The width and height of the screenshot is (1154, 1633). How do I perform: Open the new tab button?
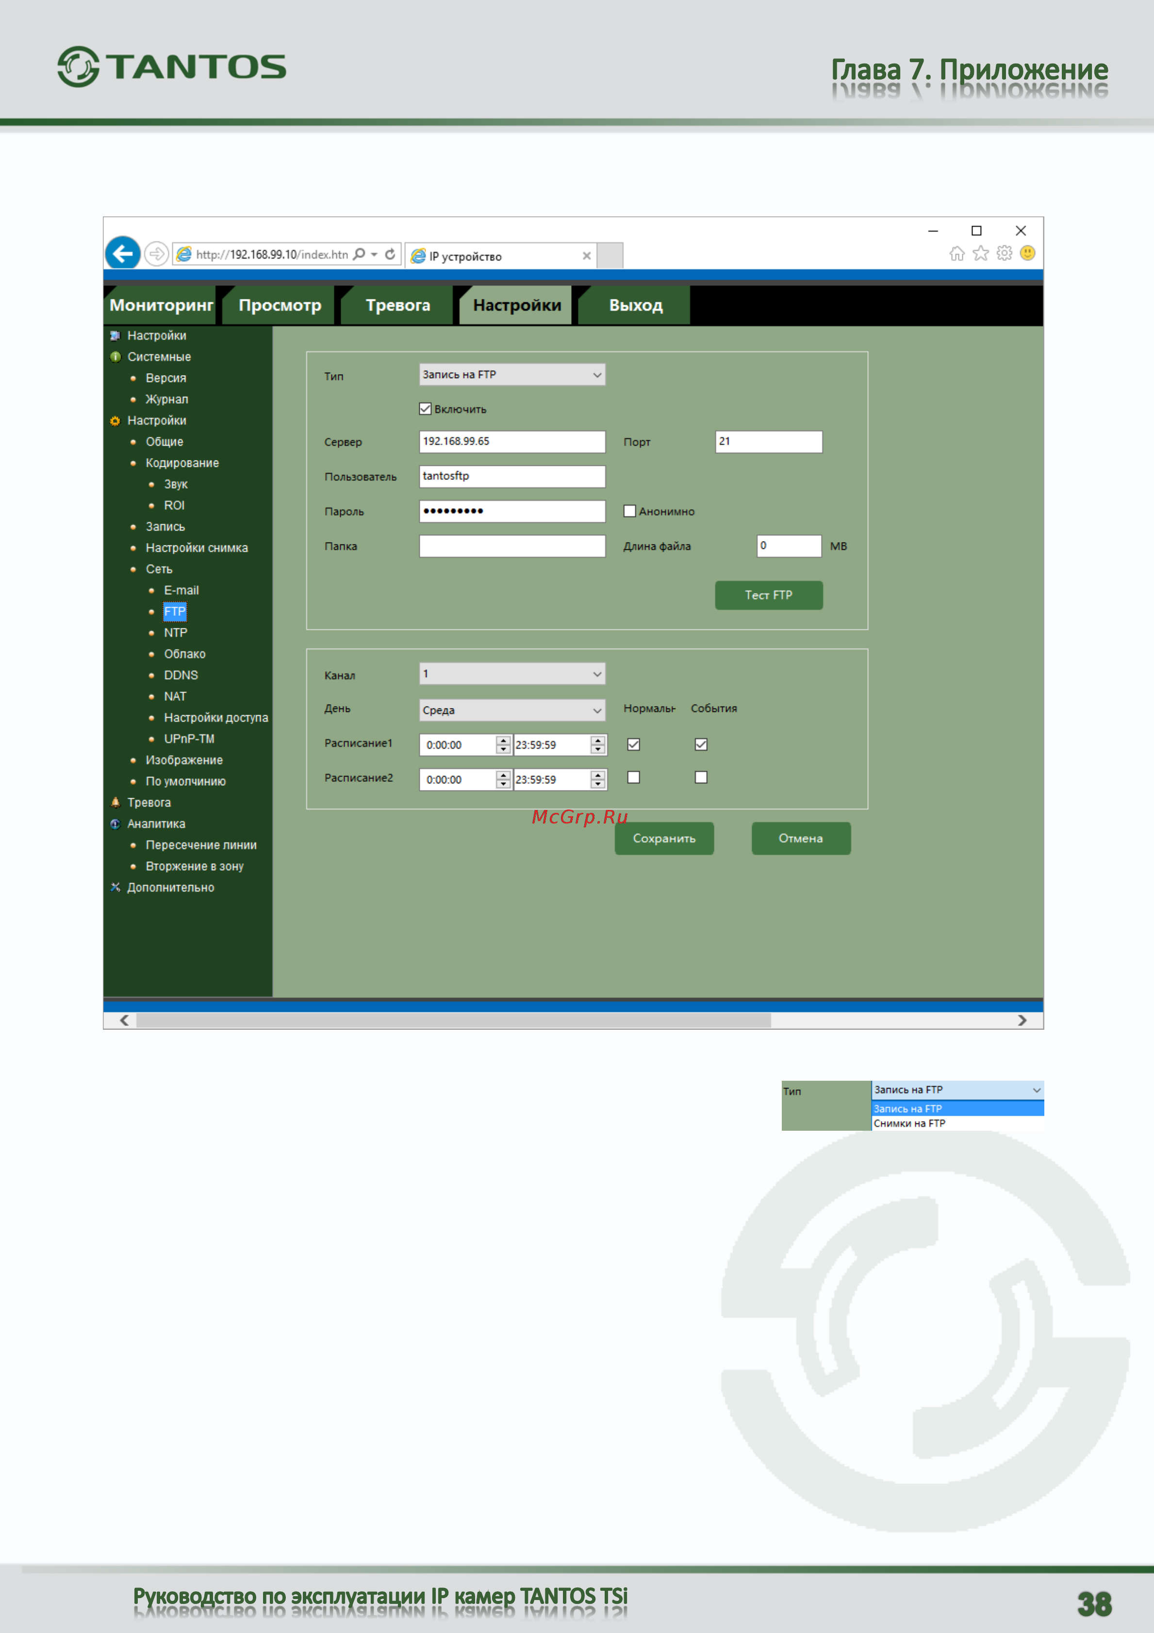tap(610, 256)
